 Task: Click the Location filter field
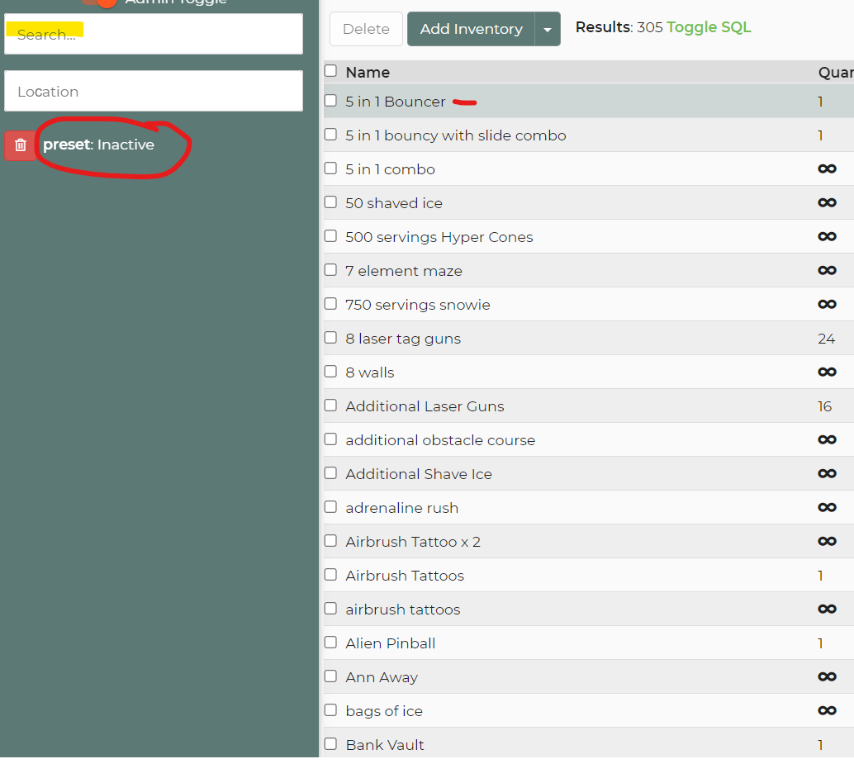(x=154, y=91)
